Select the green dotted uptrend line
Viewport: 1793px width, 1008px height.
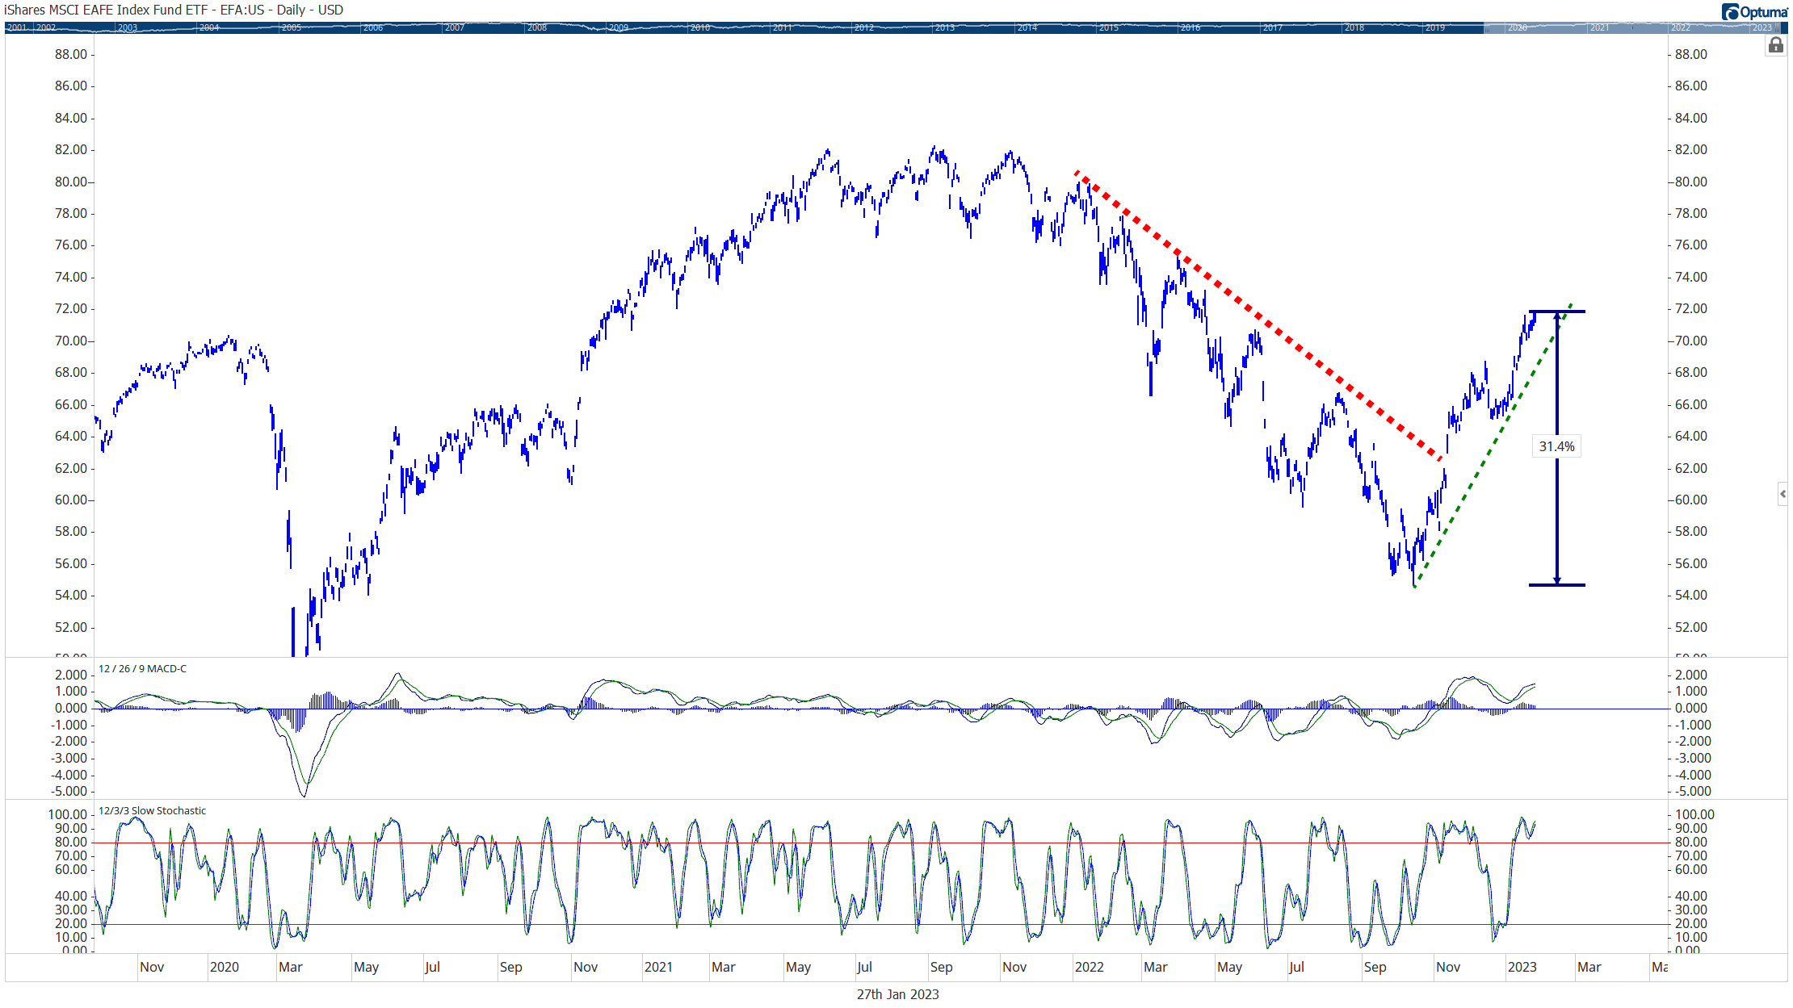pyautogui.click(x=1493, y=445)
